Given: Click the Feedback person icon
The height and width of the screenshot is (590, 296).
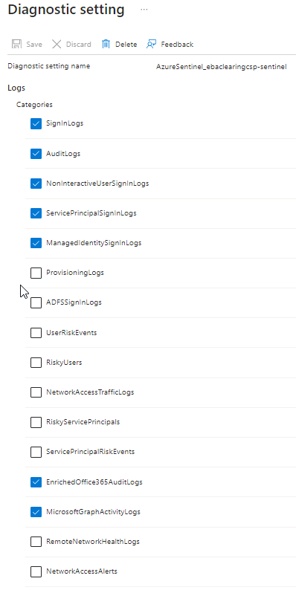Looking at the screenshot, I should [152, 44].
